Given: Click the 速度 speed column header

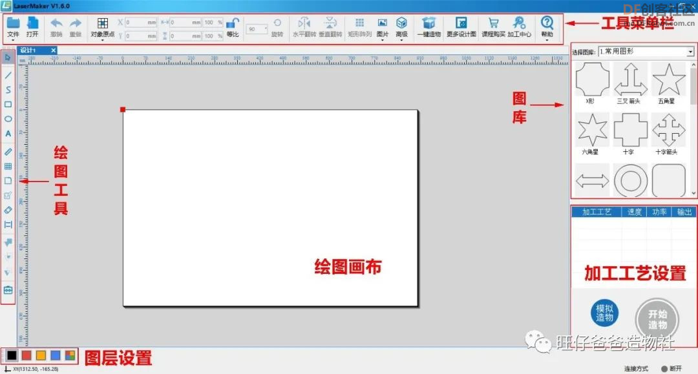Looking at the screenshot, I should click(x=635, y=212).
